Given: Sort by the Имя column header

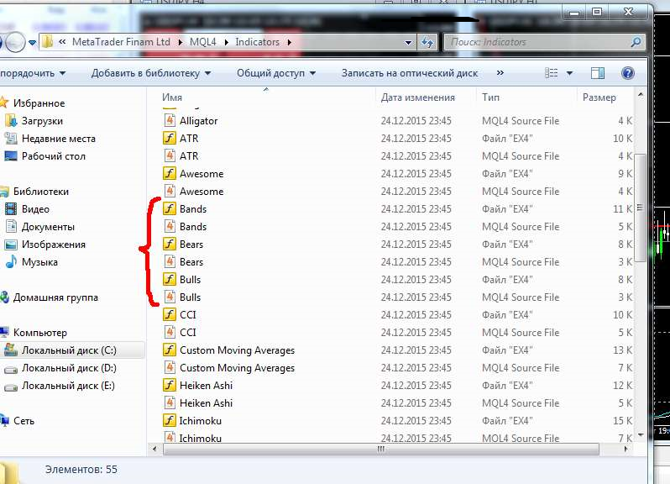Looking at the screenshot, I should click(262, 97).
